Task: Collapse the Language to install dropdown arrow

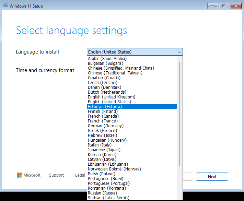Action: (179, 52)
